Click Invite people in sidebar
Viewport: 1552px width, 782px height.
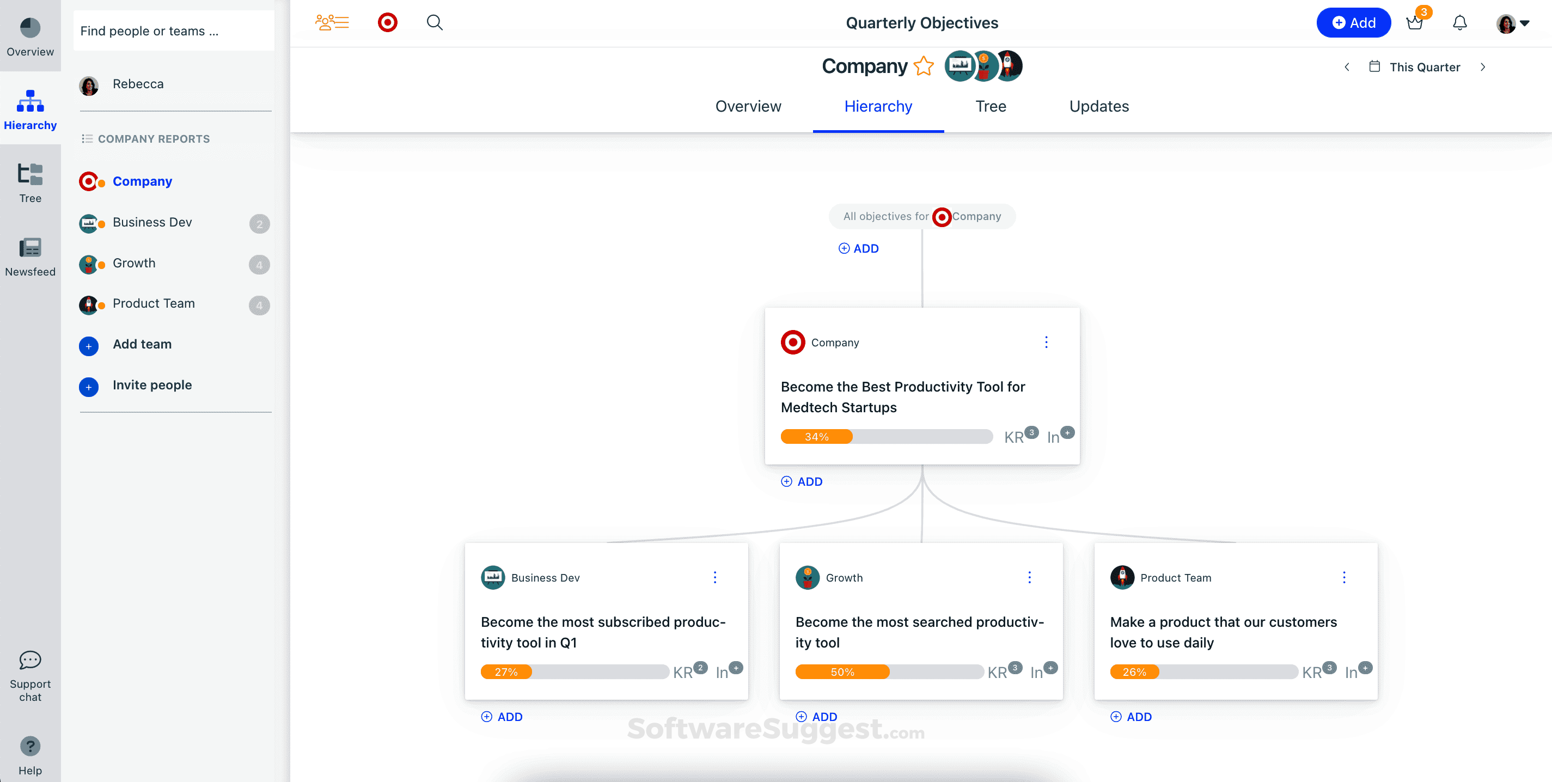tap(152, 385)
